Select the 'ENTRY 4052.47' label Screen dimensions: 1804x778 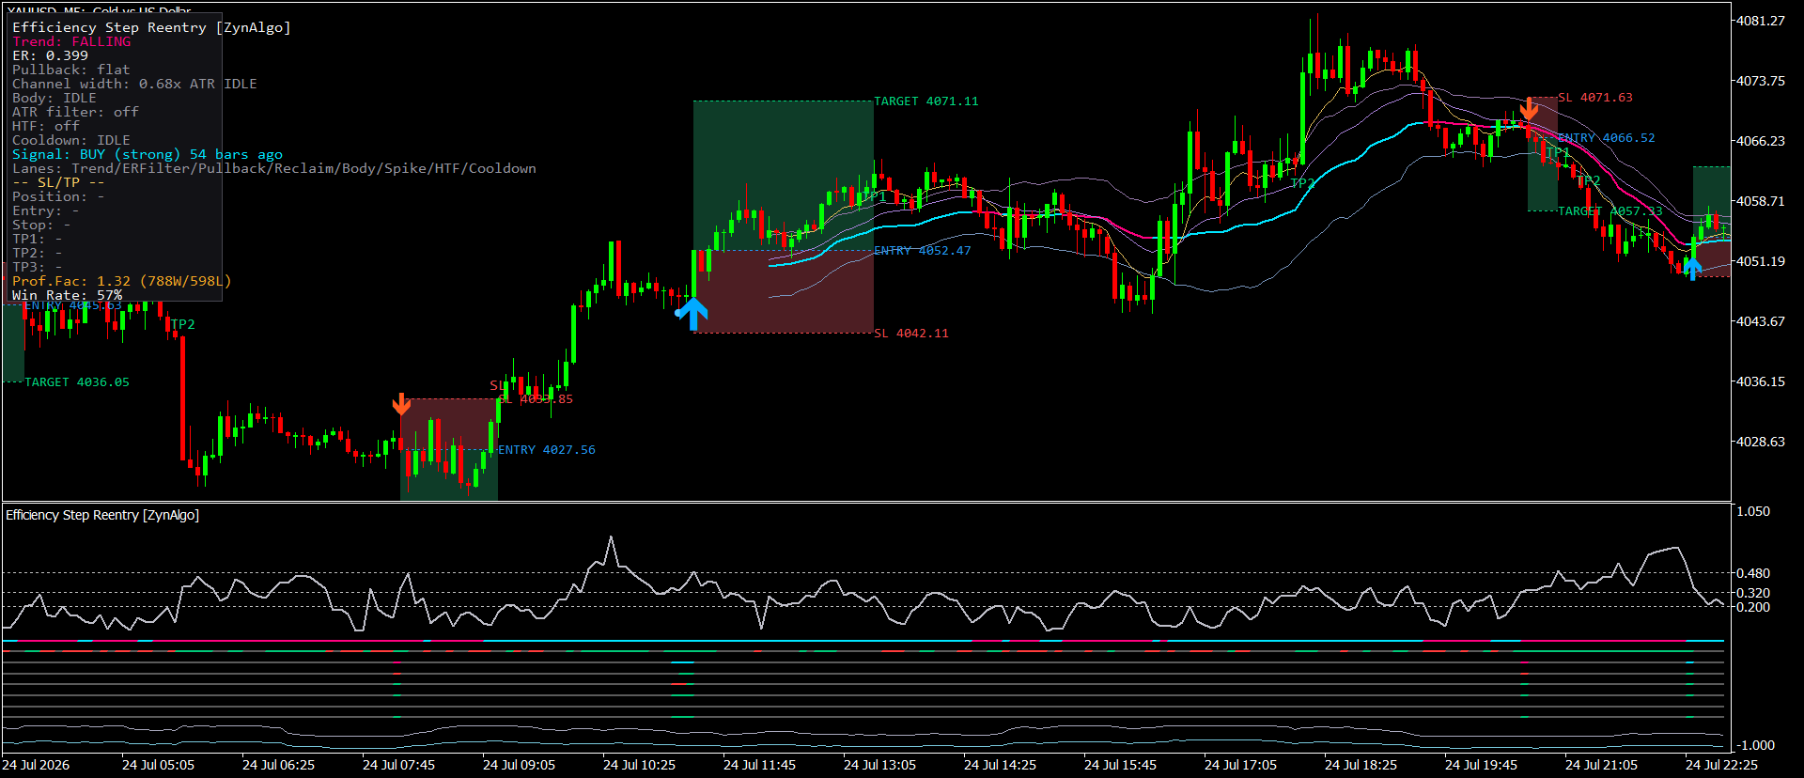click(x=923, y=251)
